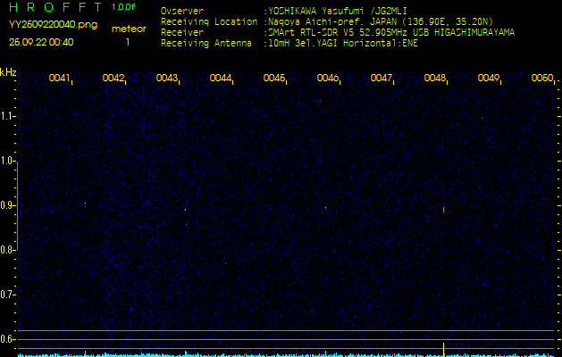The image size is (562, 357).
Task: Click the 0043 time marker
Action: pos(167,78)
